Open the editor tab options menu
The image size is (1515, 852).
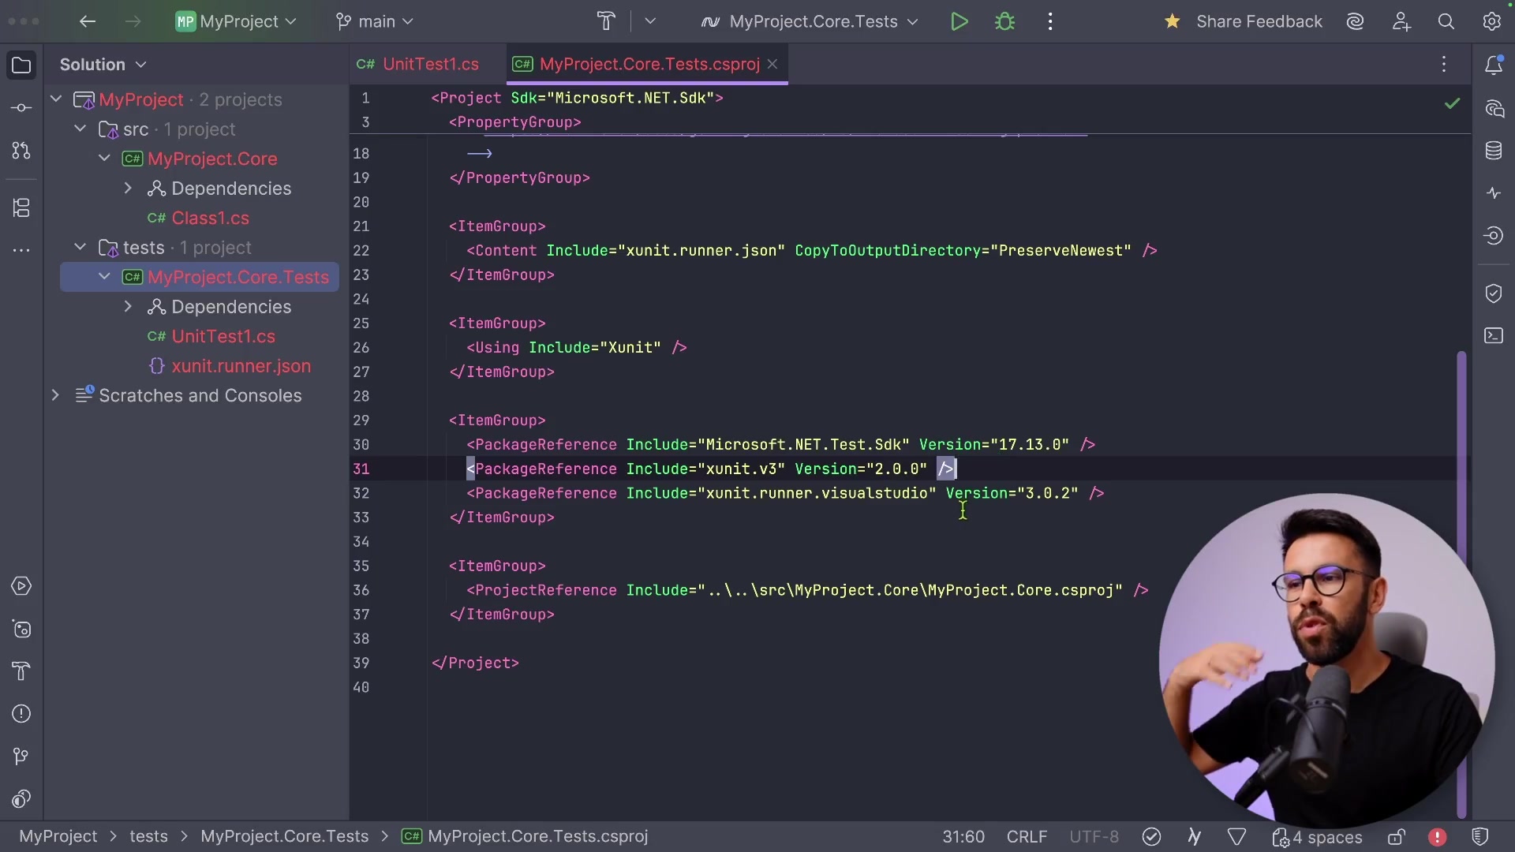(1444, 65)
